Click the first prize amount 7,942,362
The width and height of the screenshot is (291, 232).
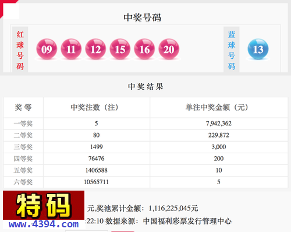click(x=219, y=124)
